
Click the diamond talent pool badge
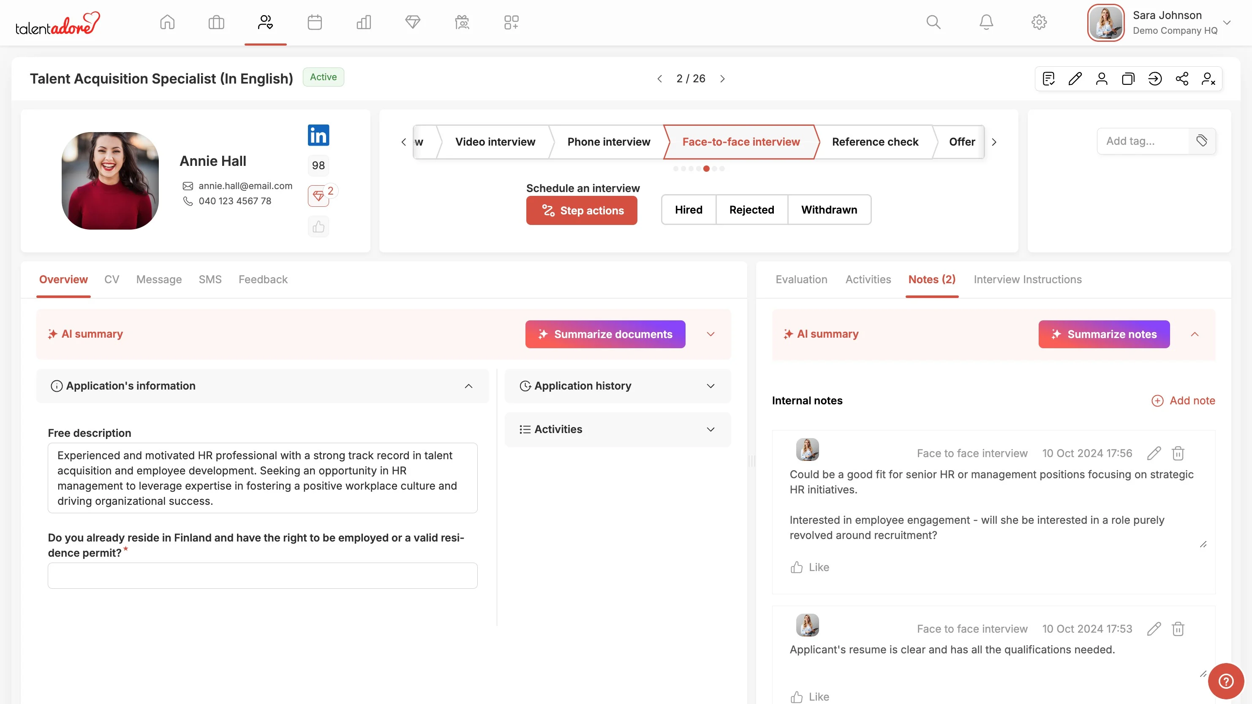pos(318,196)
